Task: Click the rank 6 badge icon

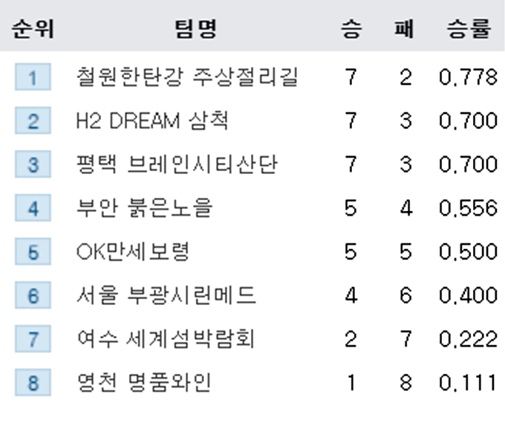Action: point(33,295)
